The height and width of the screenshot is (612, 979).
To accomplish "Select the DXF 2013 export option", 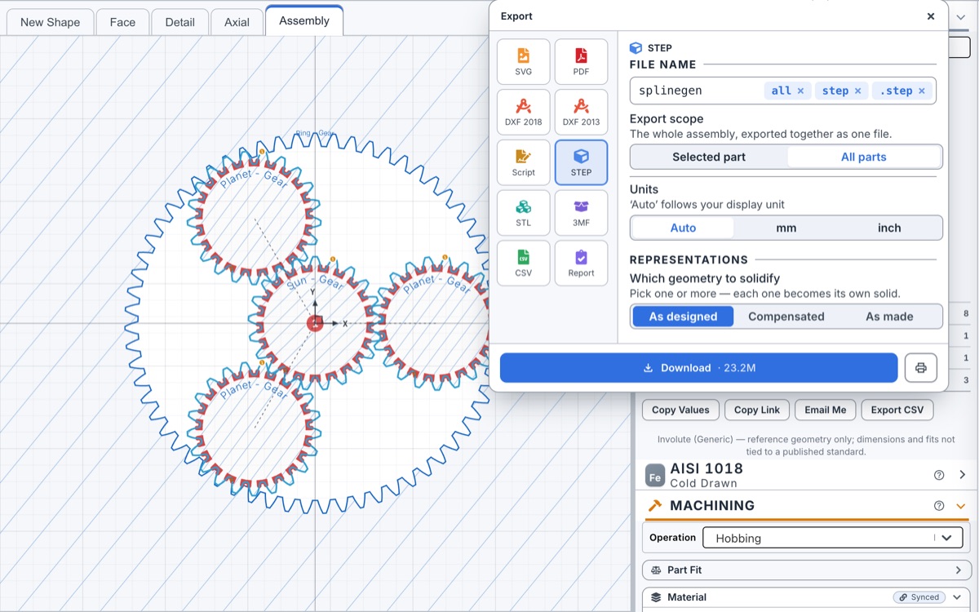I will [x=581, y=113].
